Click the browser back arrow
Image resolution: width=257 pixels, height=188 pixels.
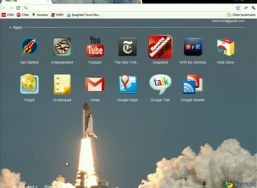tap(4, 8)
